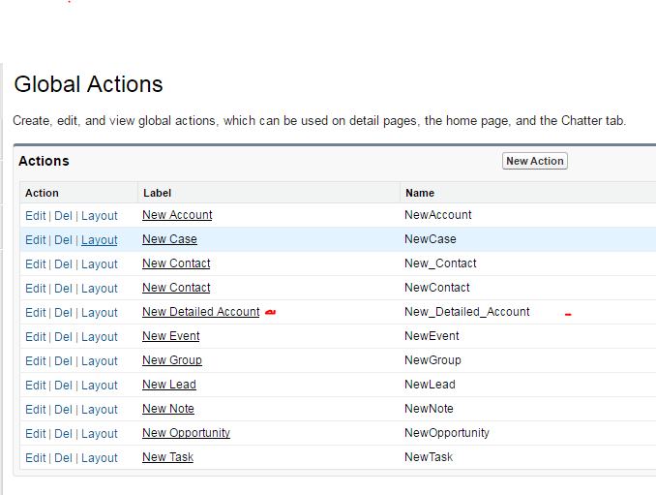Viewport: 656px width, 495px height.
Task: Open the New Event label link
Action: (x=171, y=336)
